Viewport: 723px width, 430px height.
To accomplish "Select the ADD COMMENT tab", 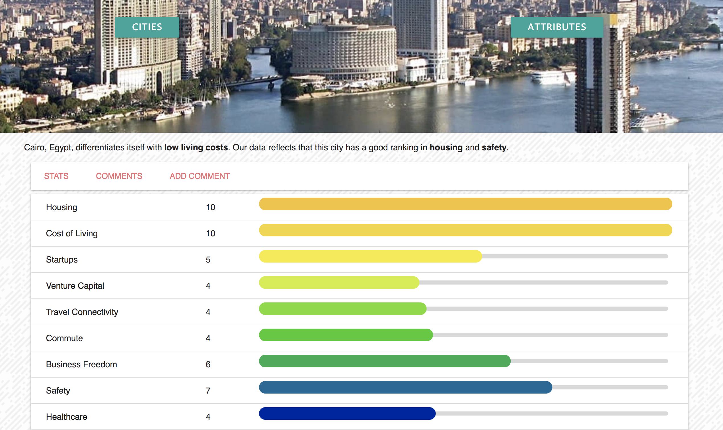I will [x=200, y=176].
